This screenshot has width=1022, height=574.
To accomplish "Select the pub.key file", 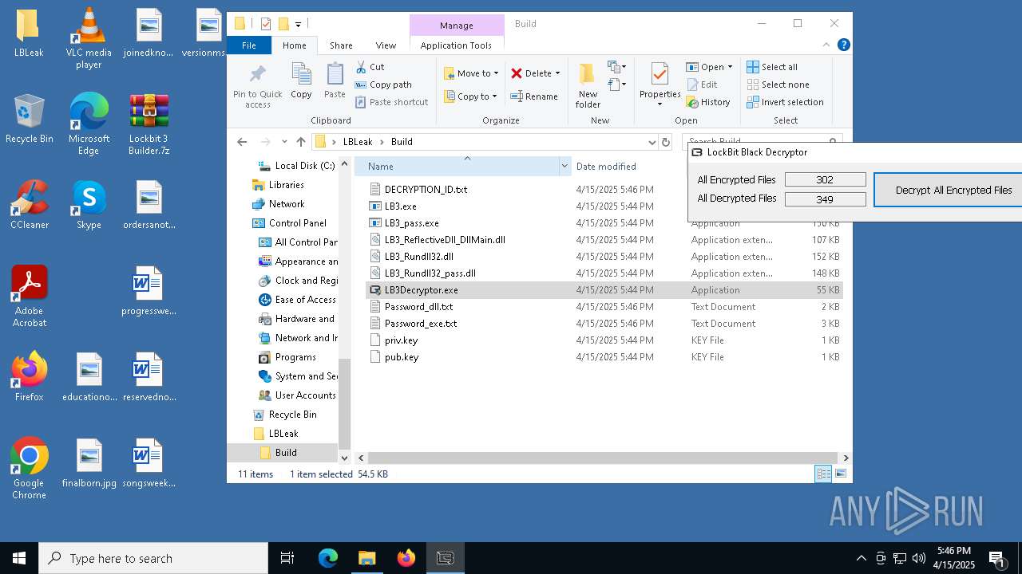I will pos(402,357).
